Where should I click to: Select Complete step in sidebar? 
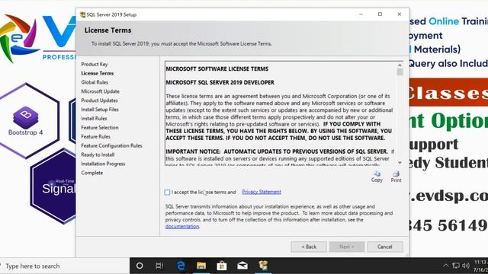pos(91,173)
